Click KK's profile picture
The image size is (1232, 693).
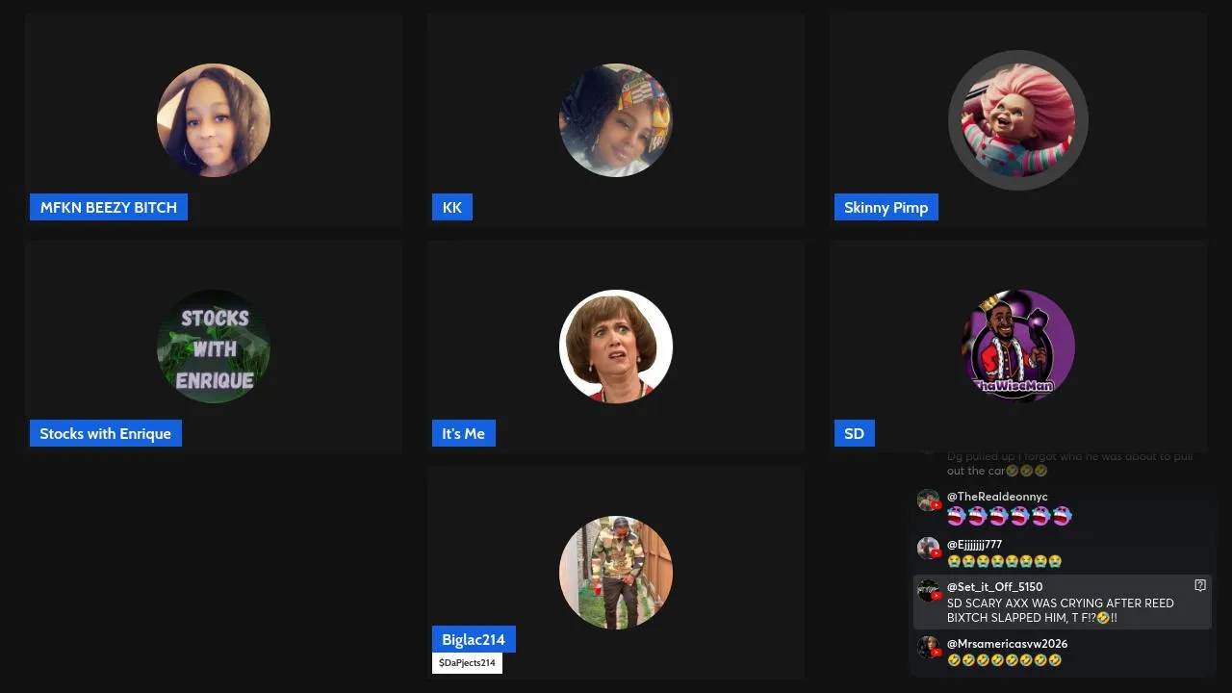616,120
